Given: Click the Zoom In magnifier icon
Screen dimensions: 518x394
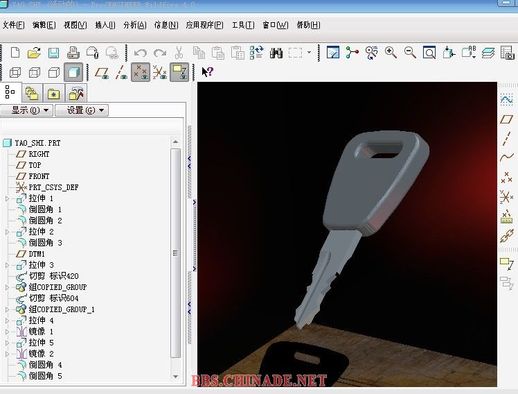Looking at the screenshot, I should (x=391, y=53).
